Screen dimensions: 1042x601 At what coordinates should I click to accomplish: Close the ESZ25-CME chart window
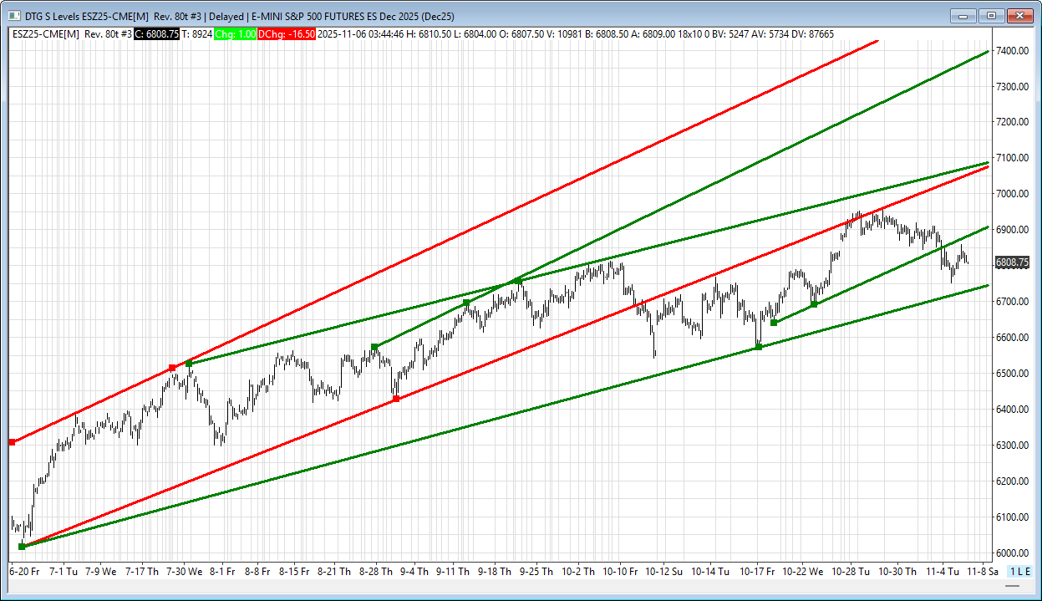(x=1020, y=15)
